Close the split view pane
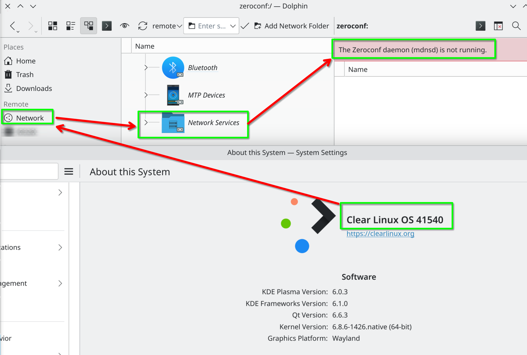 click(x=498, y=26)
